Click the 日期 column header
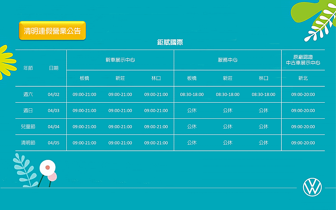This screenshot has width=336, height=210. 53,68
